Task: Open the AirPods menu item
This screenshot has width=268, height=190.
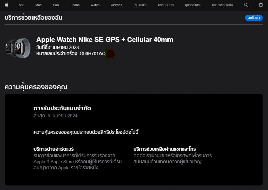Action: point(116,5)
